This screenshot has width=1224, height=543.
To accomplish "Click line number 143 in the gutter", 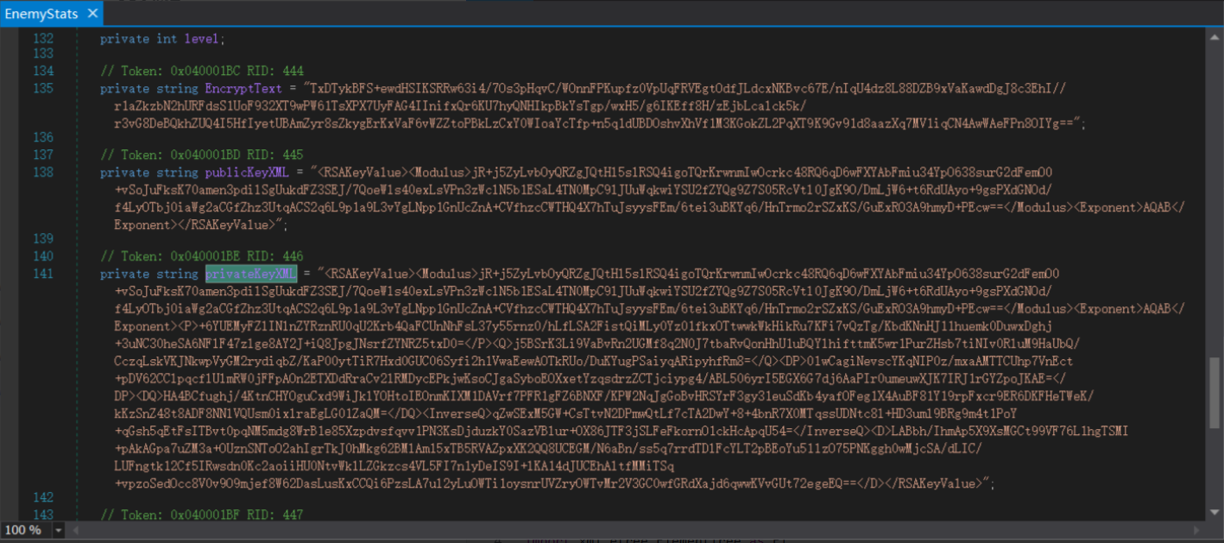I will coord(43,515).
